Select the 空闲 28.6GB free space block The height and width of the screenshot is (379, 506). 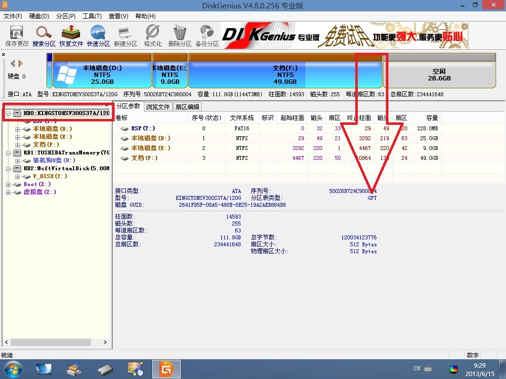coord(439,75)
